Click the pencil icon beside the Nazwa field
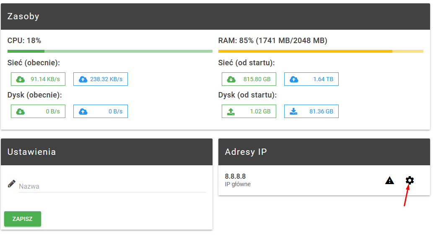 tap(12, 184)
